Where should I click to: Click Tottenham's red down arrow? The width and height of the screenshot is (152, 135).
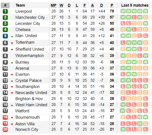coord(12,43)
